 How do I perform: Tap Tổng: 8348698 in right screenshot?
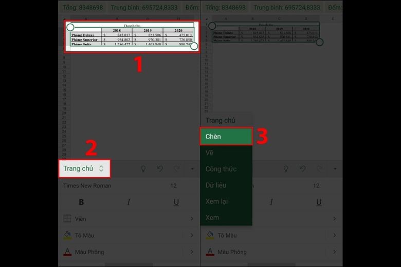226,8
